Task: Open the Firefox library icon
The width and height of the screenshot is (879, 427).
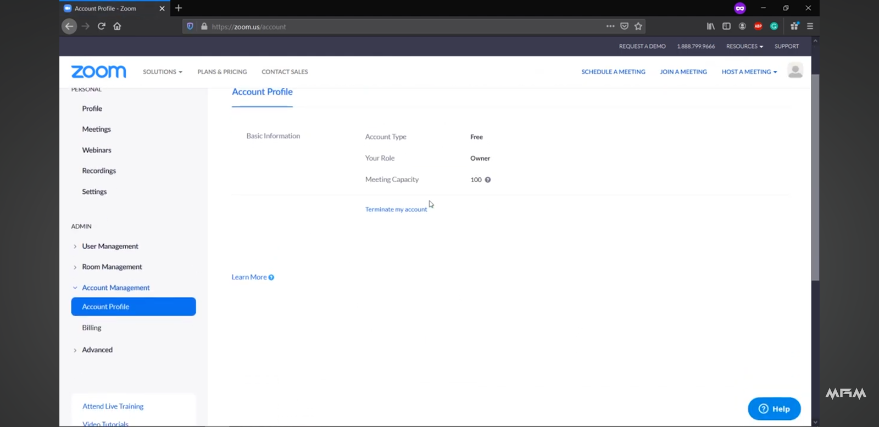Action: 711,26
